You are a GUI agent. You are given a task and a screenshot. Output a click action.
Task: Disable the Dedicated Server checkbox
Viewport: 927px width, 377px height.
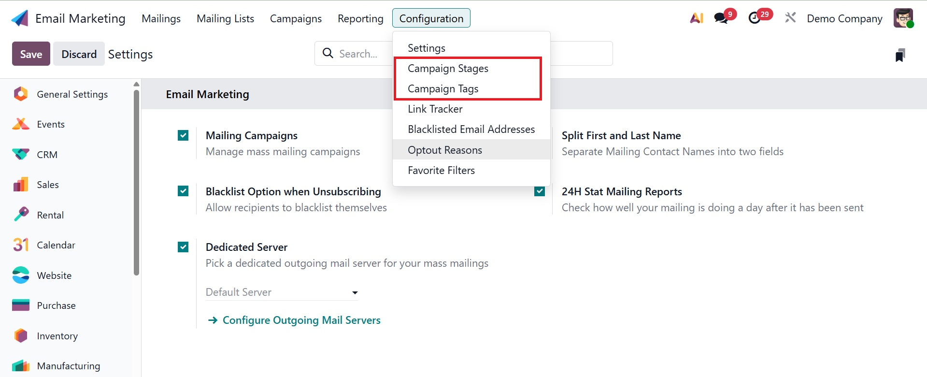point(183,247)
